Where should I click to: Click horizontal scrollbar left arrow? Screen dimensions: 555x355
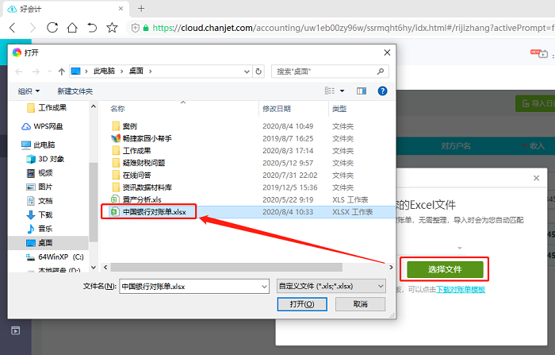click(x=105, y=267)
